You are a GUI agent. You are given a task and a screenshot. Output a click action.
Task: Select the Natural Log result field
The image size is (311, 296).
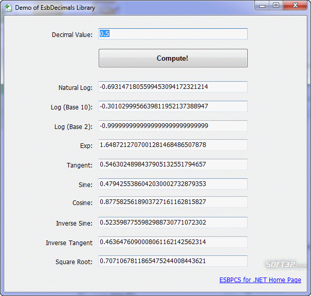173,87
